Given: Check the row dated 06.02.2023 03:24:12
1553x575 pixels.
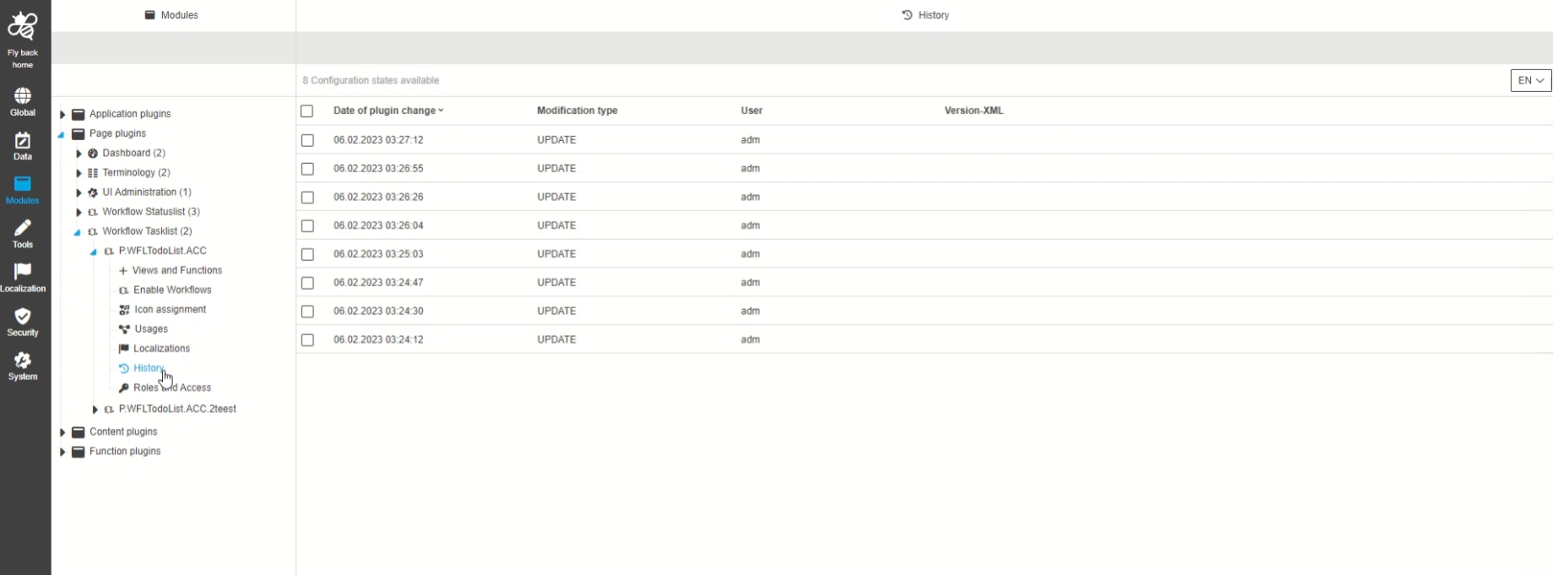Looking at the screenshot, I should tap(307, 340).
